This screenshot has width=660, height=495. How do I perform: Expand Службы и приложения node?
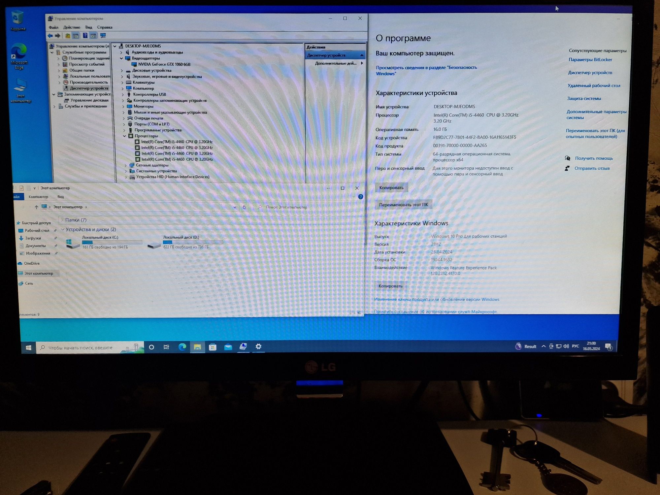54,106
